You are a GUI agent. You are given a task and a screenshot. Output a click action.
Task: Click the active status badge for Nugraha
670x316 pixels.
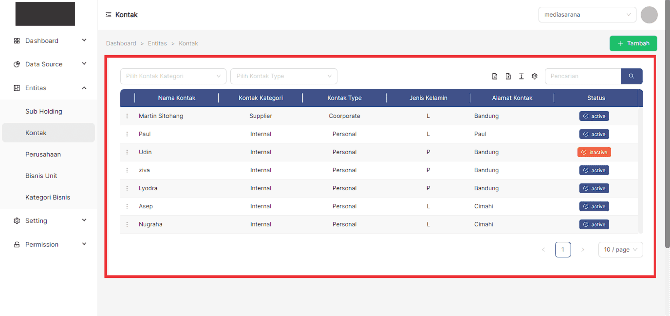[x=594, y=225]
